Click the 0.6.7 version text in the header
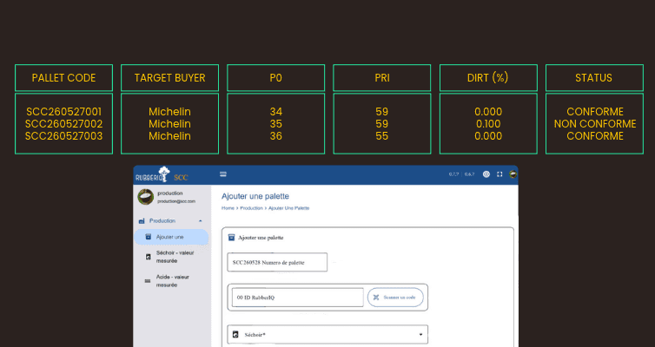Screen dimensions: 655x347 coord(469,174)
